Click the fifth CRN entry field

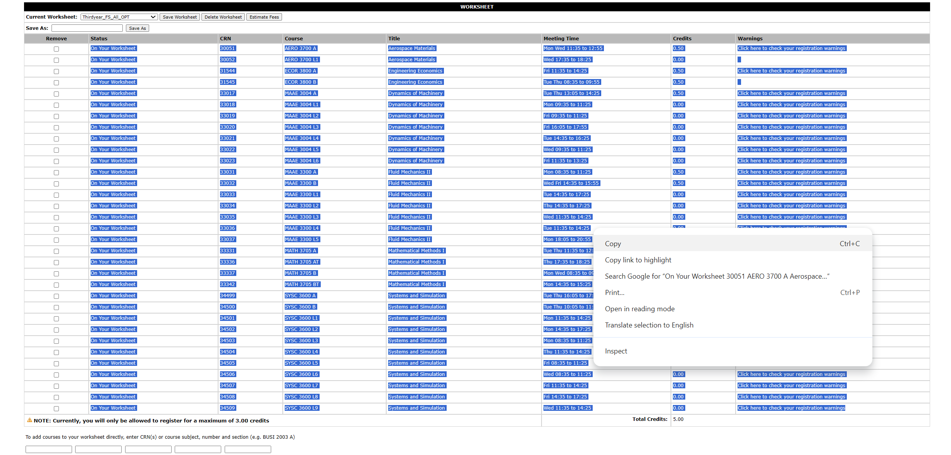(248, 449)
